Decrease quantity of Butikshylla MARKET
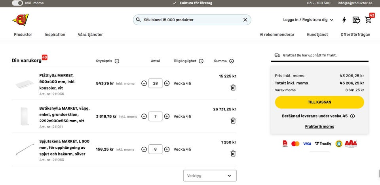The image size is (380, 185). (144, 116)
